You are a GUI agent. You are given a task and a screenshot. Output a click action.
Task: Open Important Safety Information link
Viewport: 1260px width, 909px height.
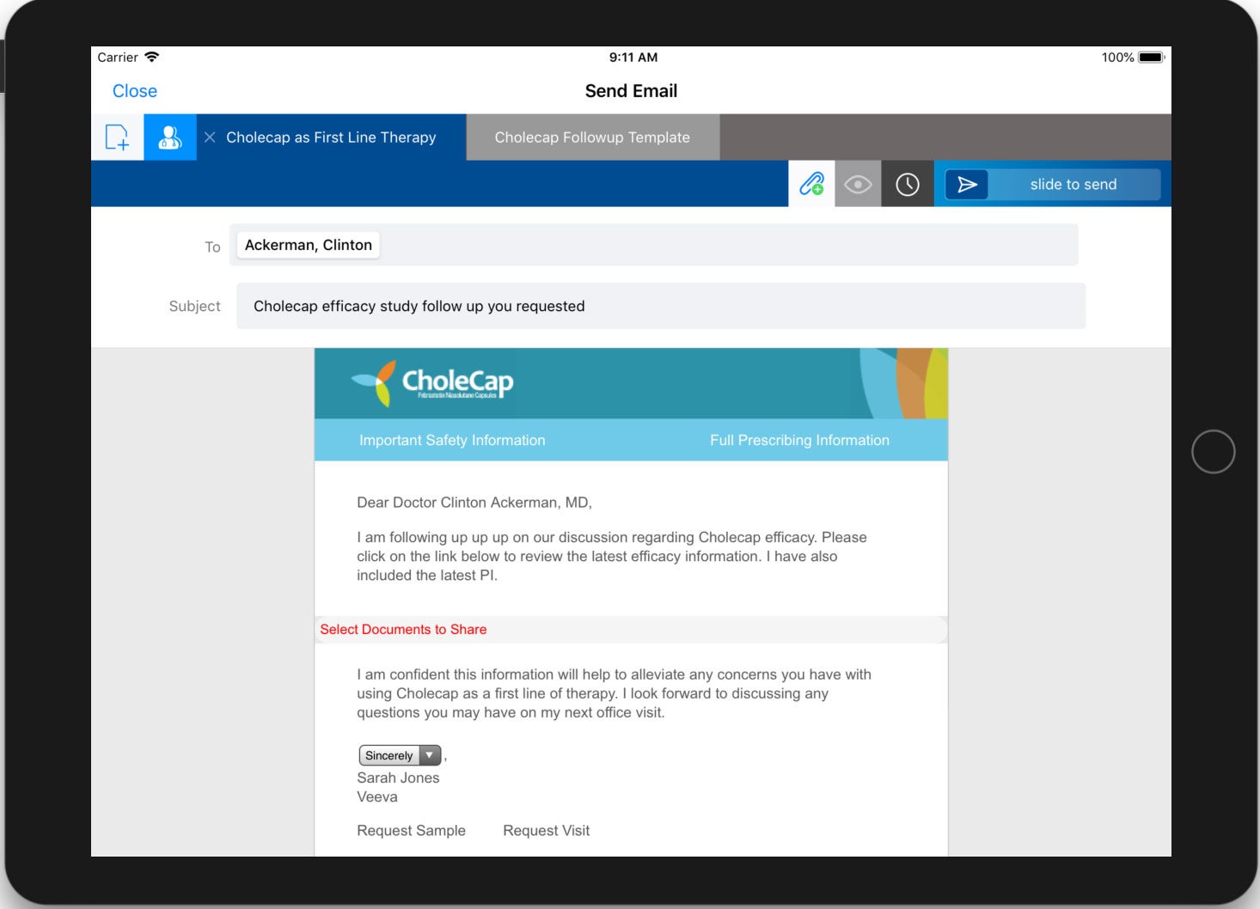click(452, 440)
